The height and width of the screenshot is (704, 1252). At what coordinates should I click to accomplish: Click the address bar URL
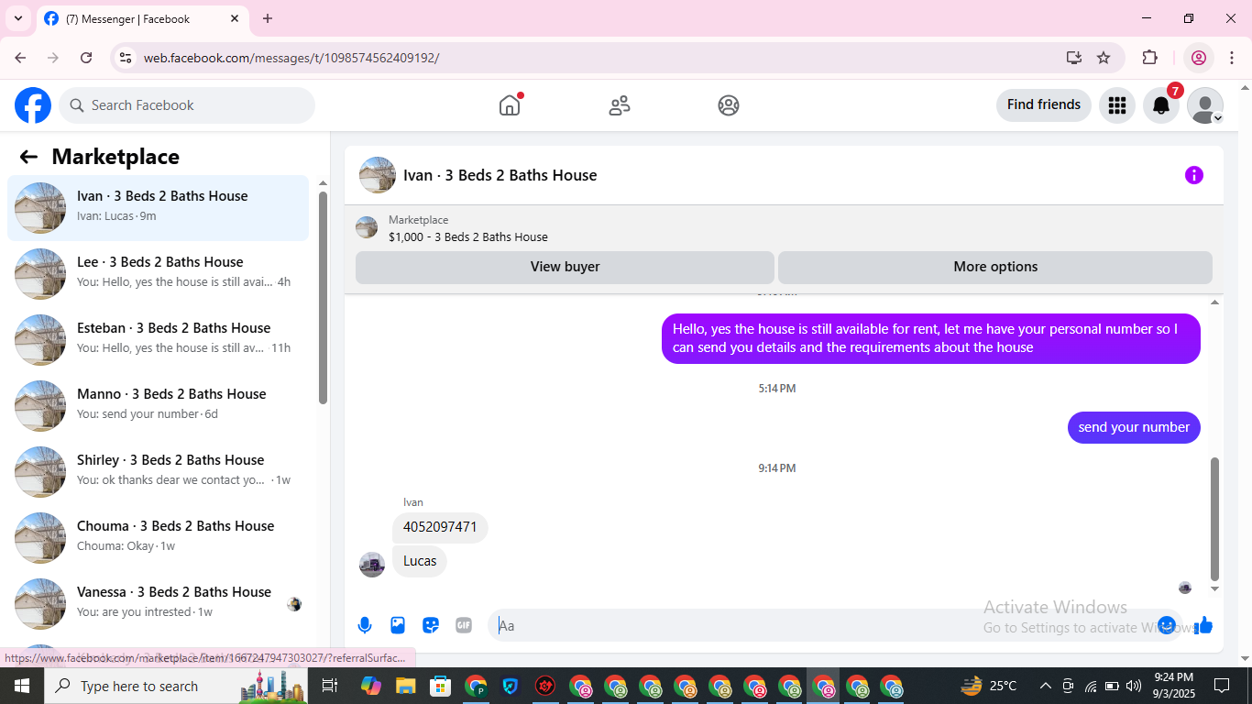click(291, 58)
